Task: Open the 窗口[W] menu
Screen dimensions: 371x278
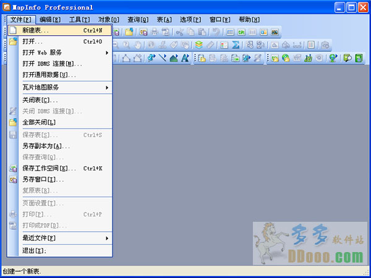Action: pyautogui.click(x=220, y=19)
